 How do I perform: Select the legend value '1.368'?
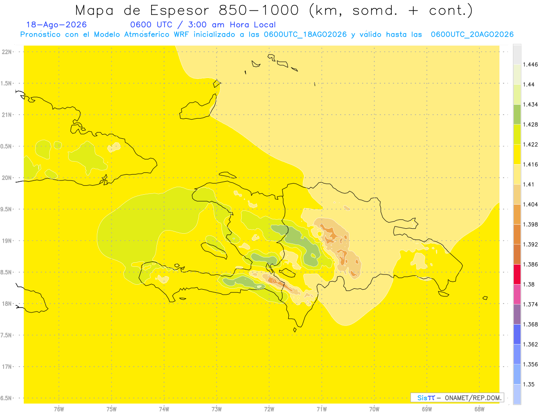tap(530, 324)
